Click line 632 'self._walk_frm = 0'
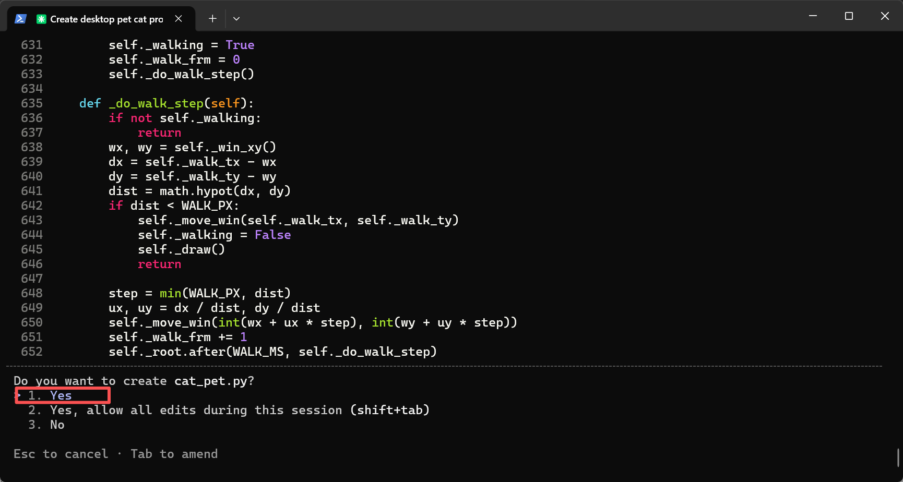 174,59
